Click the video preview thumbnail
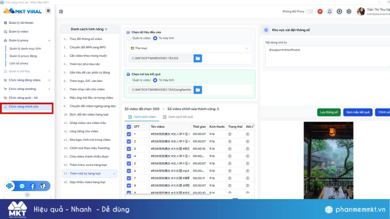The width and height of the screenshot is (390, 219). pyautogui.click(x=328, y=160)
